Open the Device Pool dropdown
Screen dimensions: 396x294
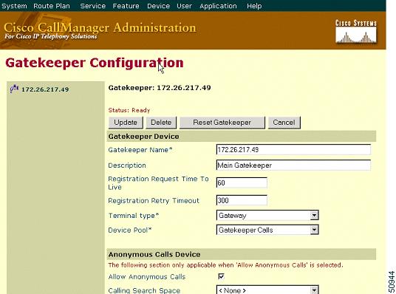(267, 230)
